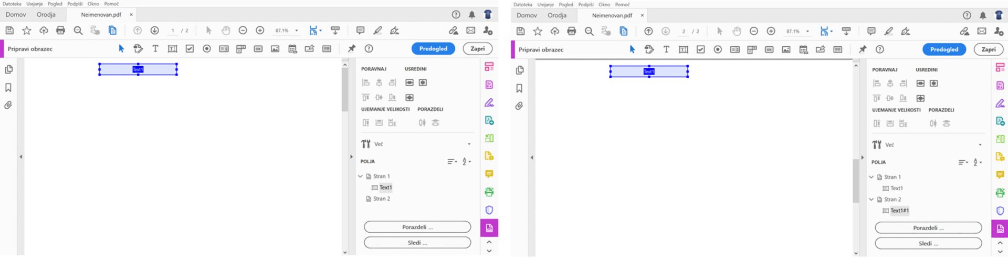The image size is (1008, 259).
Task: Go to next page arrow in left window
Action: [154, 30]
